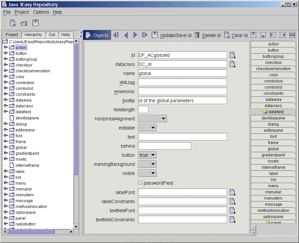Click the datafield button in right list
This screenshot has width=299, height=243.
point(273,112)
